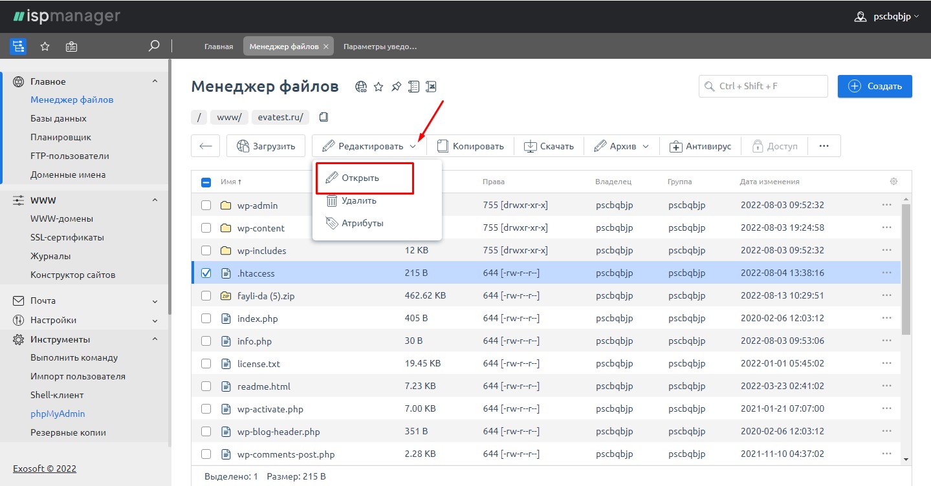Click the Excel export scroll icon

tap(432, 87)
